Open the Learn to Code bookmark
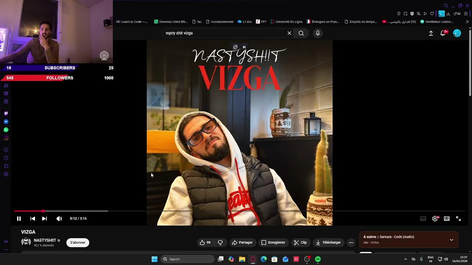This screenshot has height=265, width=472. pyautogui.click(x=132, y=22)
